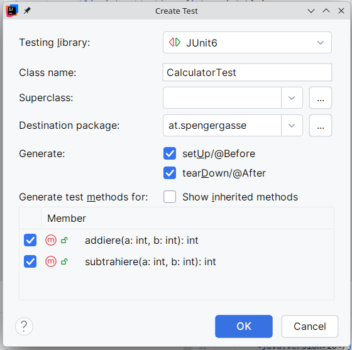352x350 pixels.
Task: Deselect the addiere method checkbox
Action: [x=30, y=240]
